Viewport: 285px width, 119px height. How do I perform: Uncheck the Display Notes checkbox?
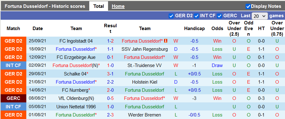pos(248,6)
